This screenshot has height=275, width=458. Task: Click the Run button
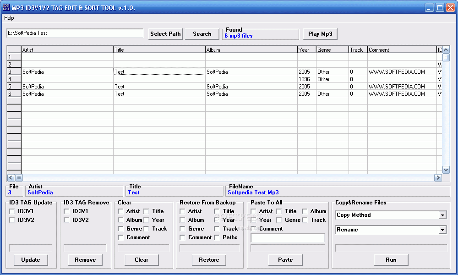click(391, 260)
